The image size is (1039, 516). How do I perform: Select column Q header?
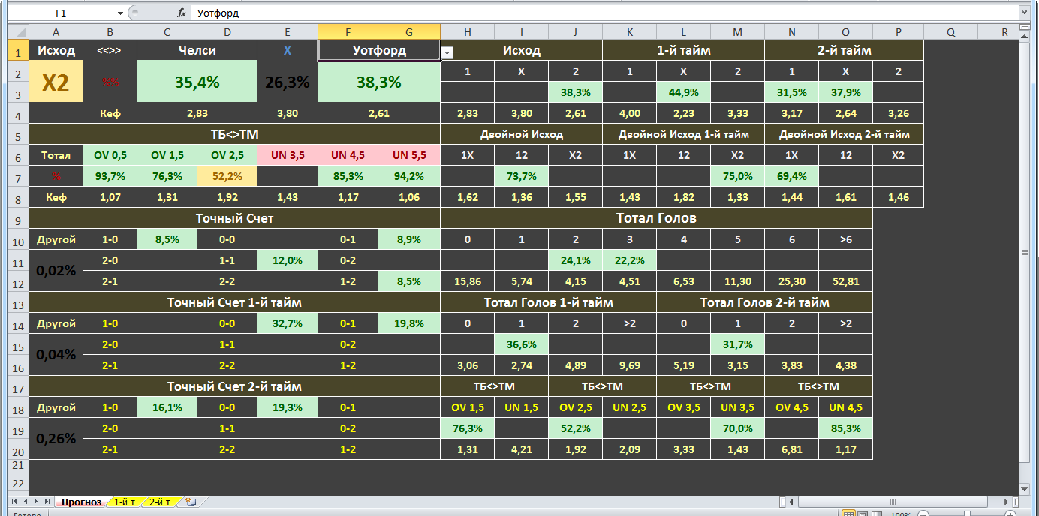point(950,32)
